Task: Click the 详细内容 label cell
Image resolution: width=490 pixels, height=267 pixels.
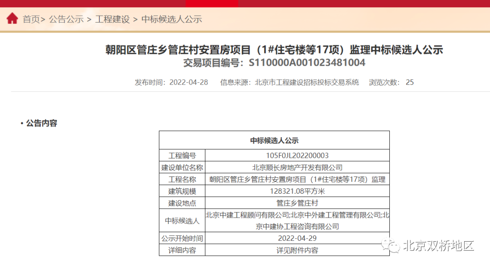Action: (x=182, y=250)
